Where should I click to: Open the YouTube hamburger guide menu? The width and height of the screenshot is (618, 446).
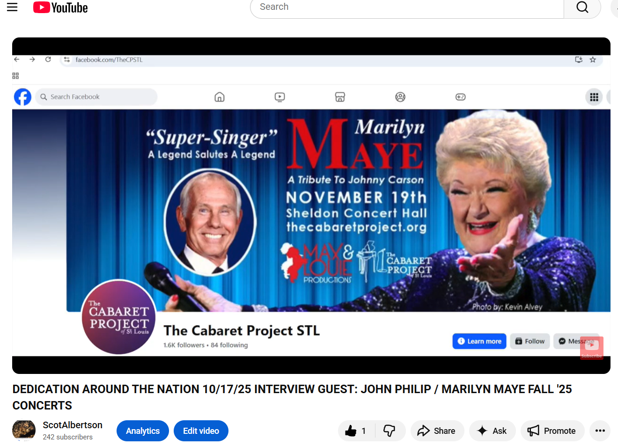pos(12,7)
